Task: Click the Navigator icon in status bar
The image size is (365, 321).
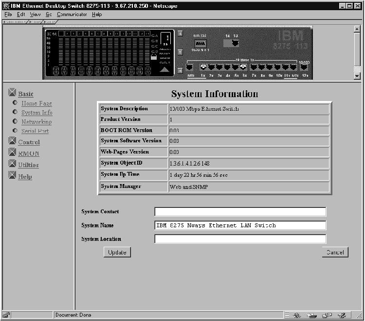Action: pyautogui.click(x=297, y=315)
